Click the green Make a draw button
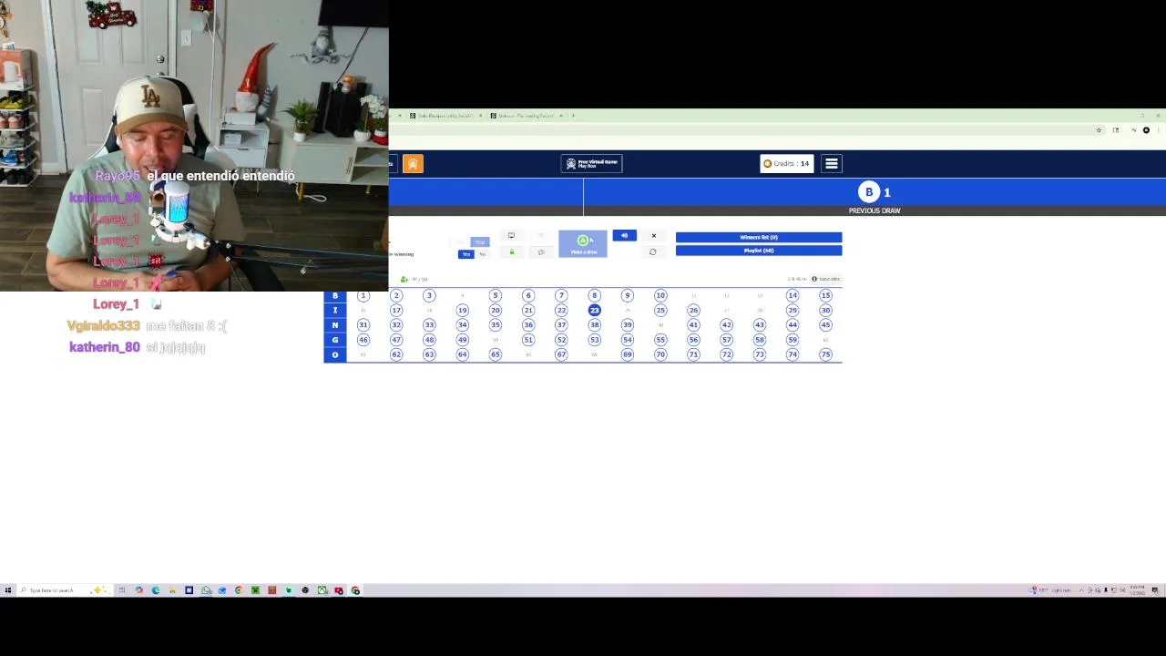 (x=583, y=243)
